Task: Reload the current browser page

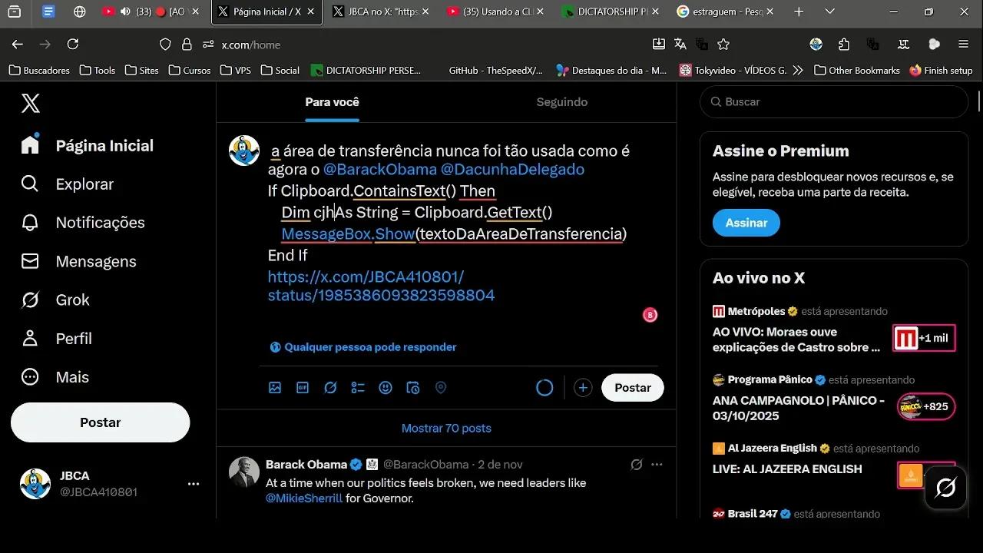Action: coord(73,45)
